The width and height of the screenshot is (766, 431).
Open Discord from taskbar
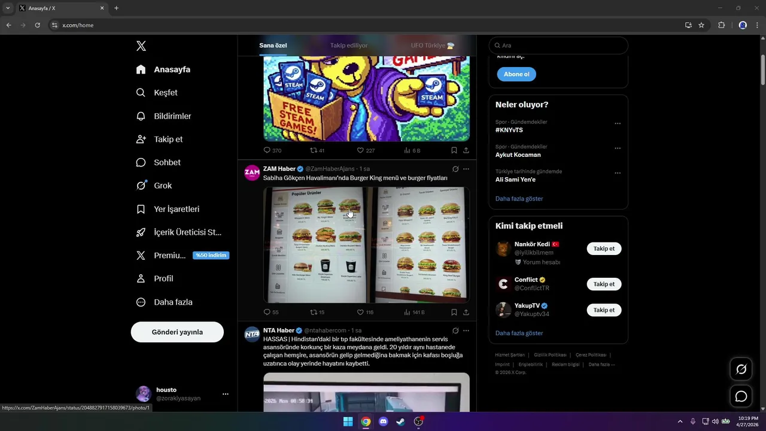tap(384, 421)
